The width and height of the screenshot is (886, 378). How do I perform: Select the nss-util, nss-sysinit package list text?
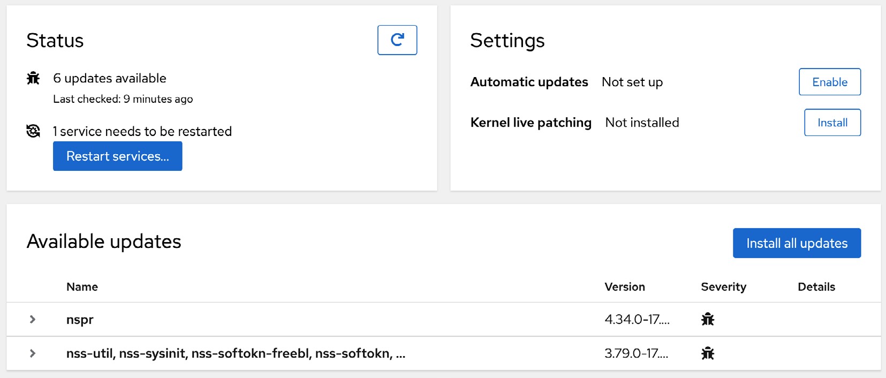click(x=236, y=353)
